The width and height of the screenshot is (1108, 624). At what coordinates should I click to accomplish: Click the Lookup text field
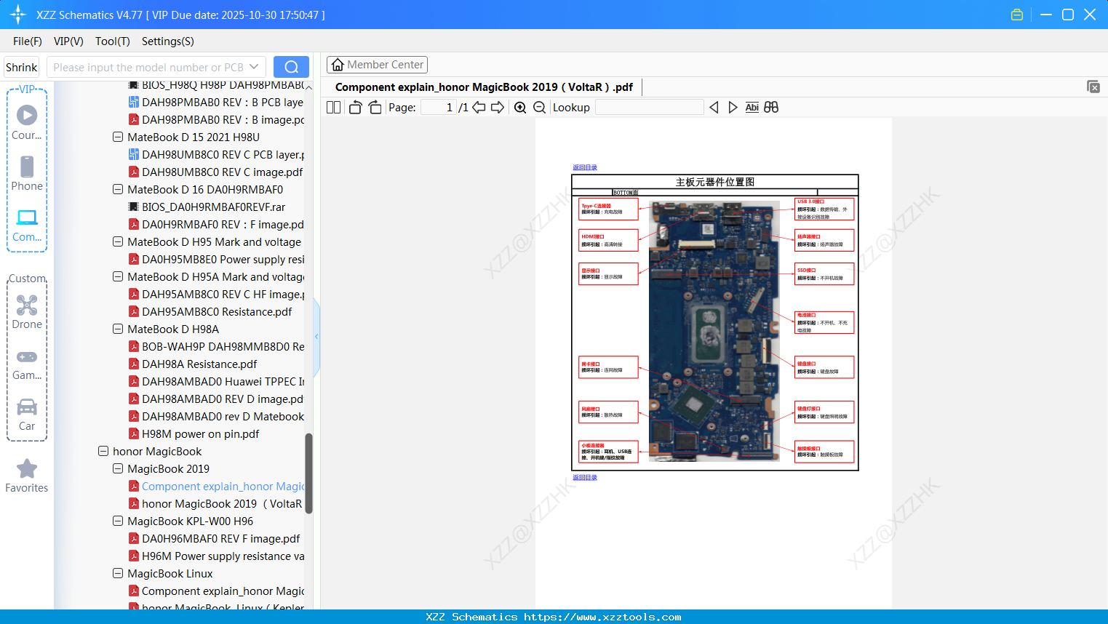pyautogui.click(x=649, y=108)
